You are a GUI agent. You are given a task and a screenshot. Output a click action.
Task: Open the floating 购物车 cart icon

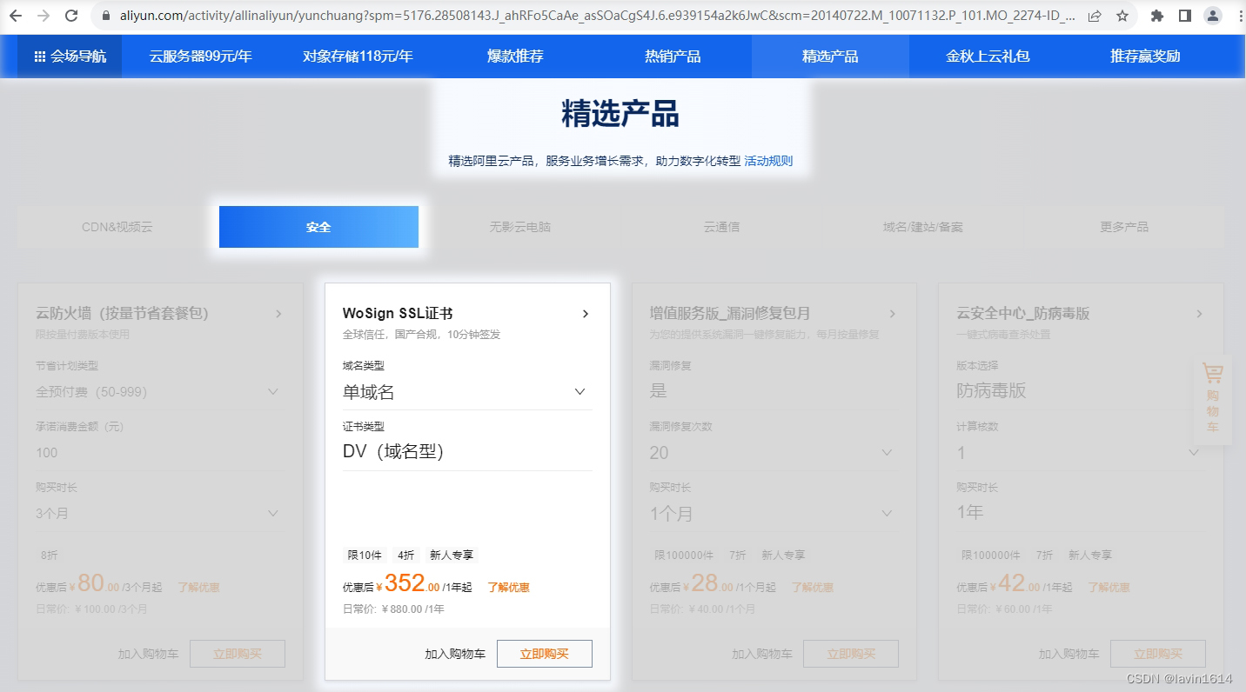pyautogui.click(x=1213, y=398)
